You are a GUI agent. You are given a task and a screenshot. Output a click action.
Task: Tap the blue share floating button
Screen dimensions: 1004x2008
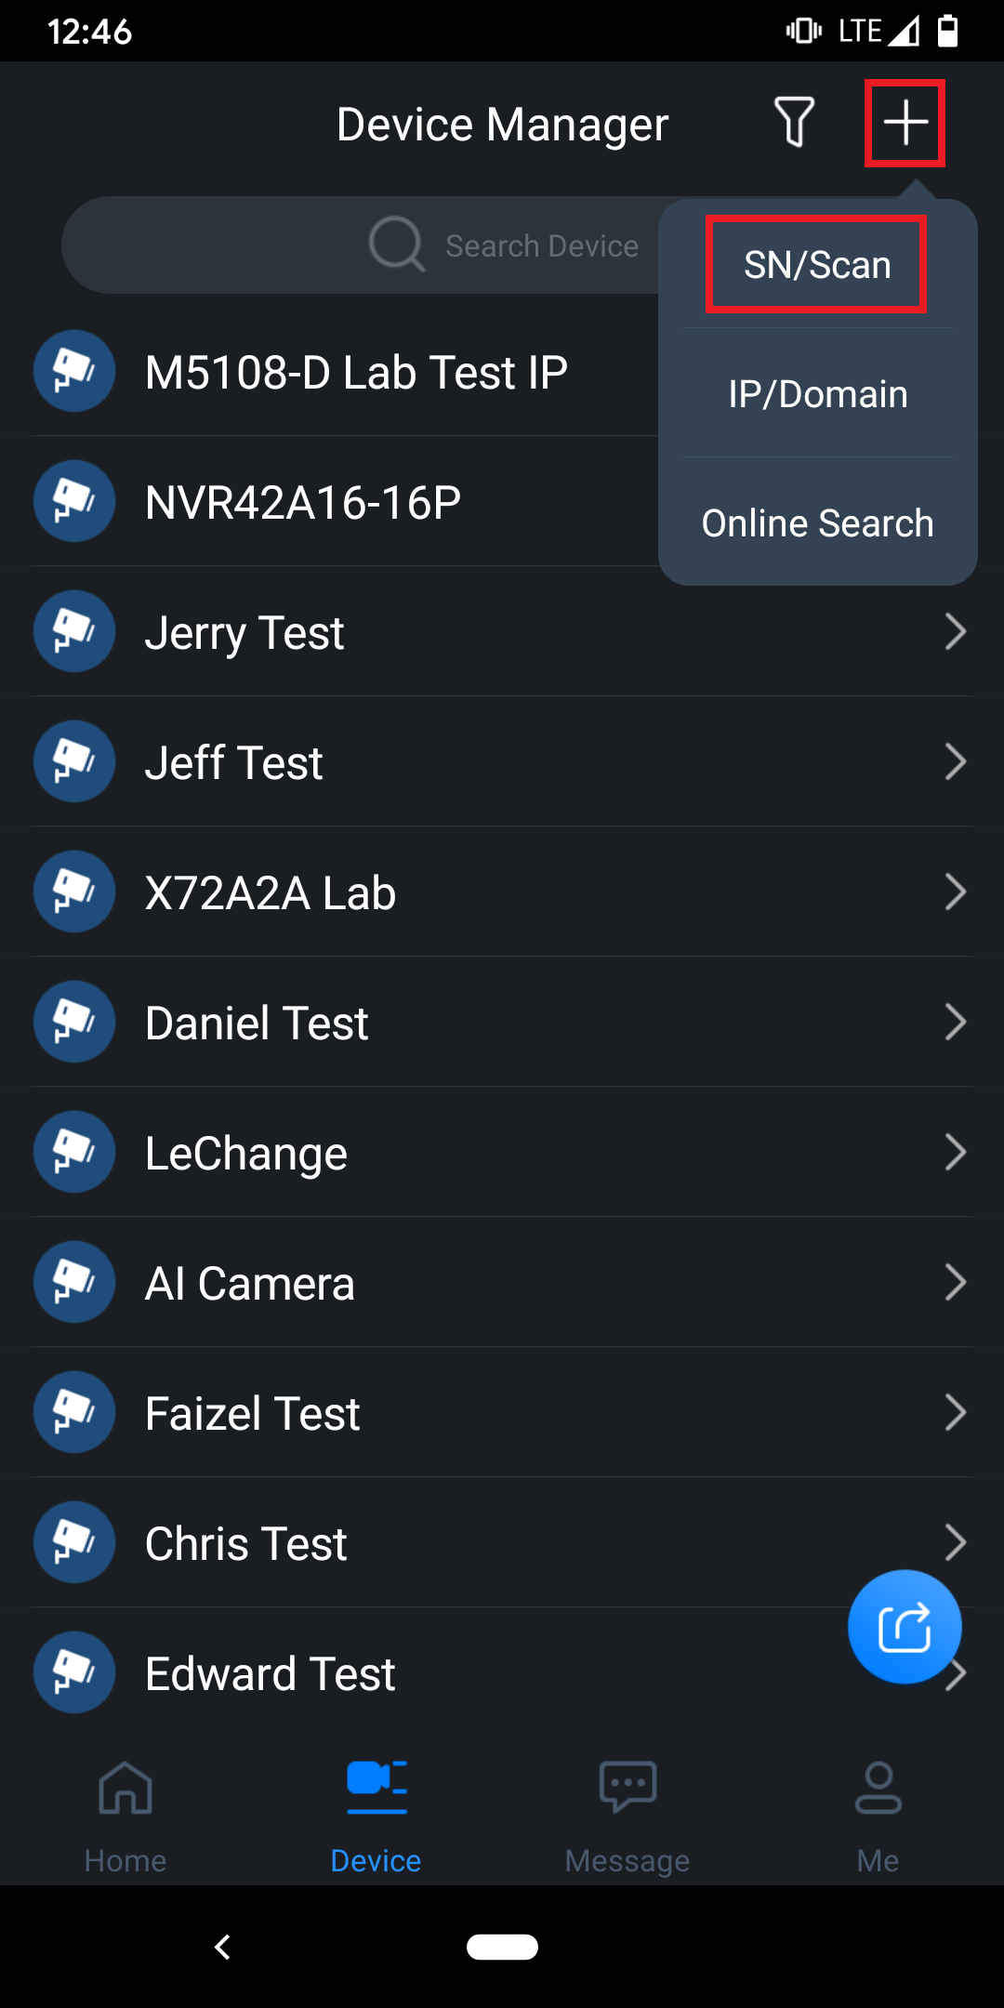click(x=904, y=1627)
